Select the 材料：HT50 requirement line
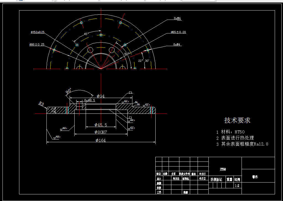283x201 pixels. point(230,132)
